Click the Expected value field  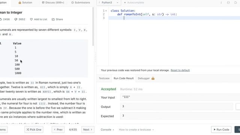click(180, 116)
